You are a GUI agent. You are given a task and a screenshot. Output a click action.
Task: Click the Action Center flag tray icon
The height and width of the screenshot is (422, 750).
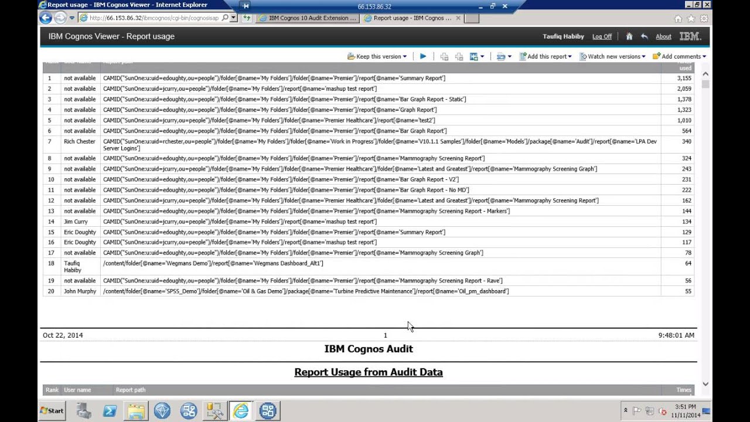[x=637, y=411]
